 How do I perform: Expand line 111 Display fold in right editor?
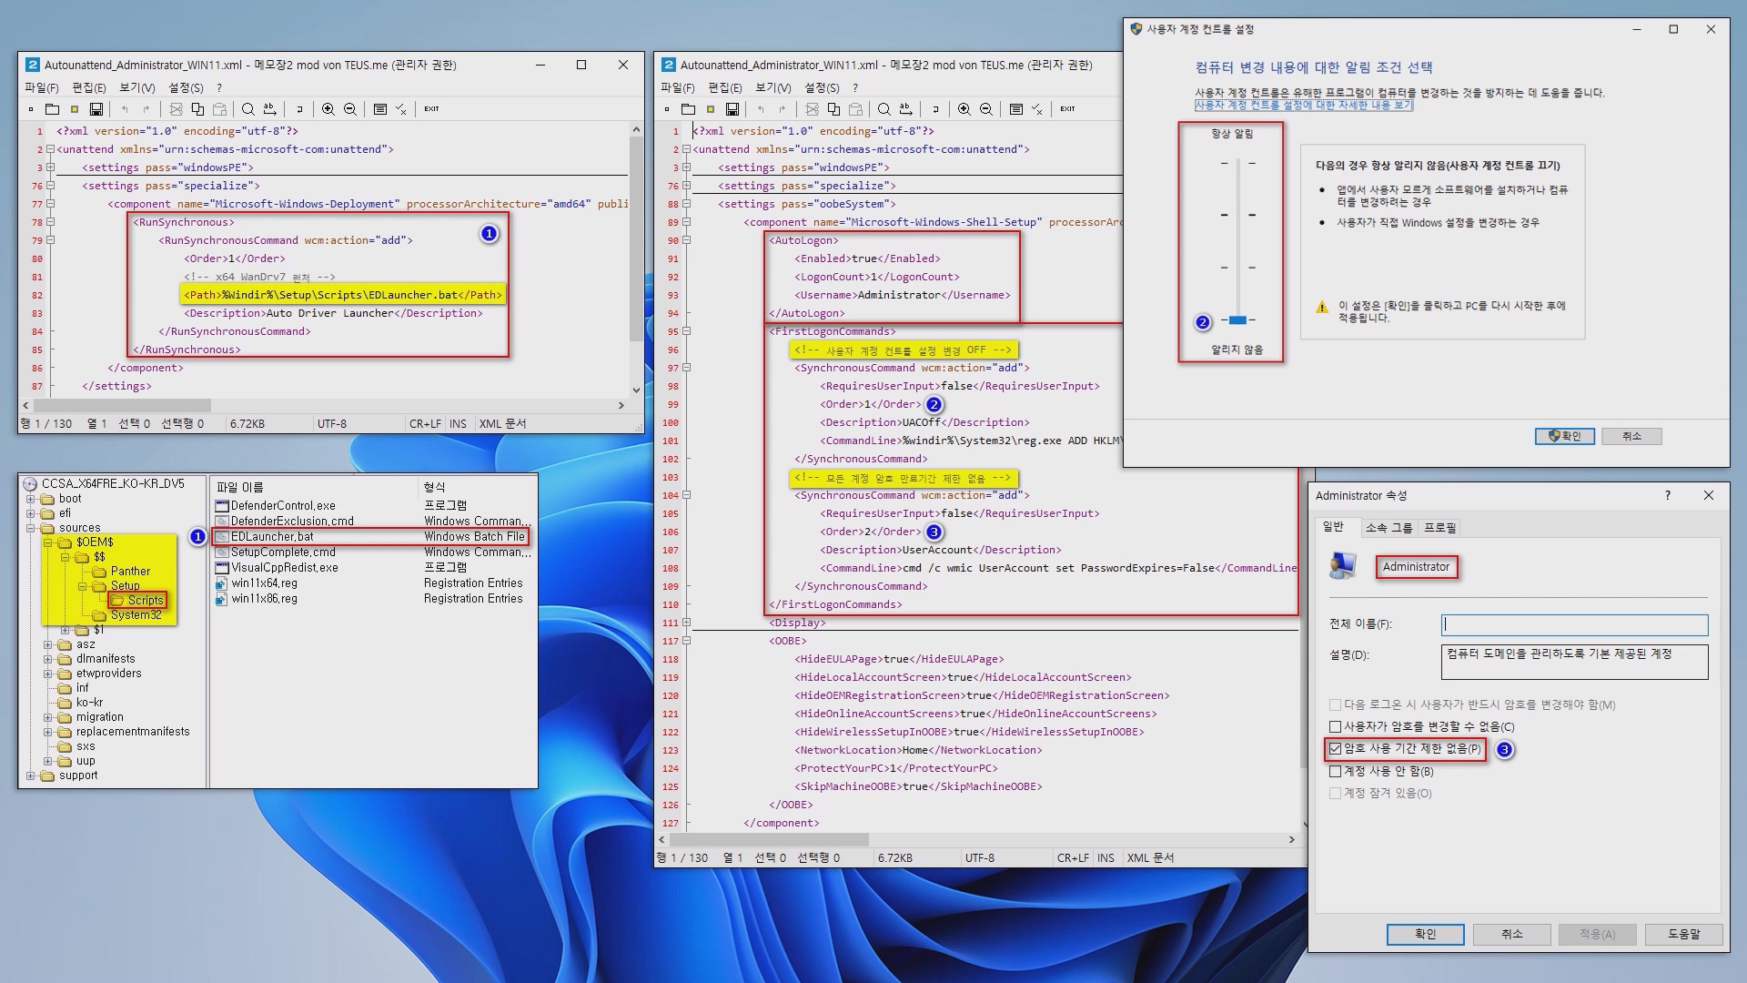point(686,623)
